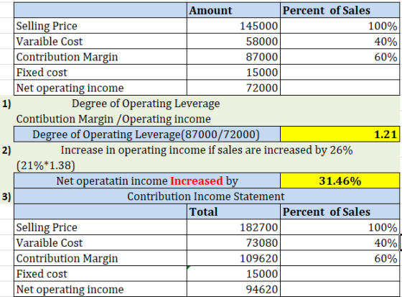Image resolution: width=402 pixels, height=297 pixels.
Task: Select the 'Increase in operating income' sentence
Action: pos(207,150)
